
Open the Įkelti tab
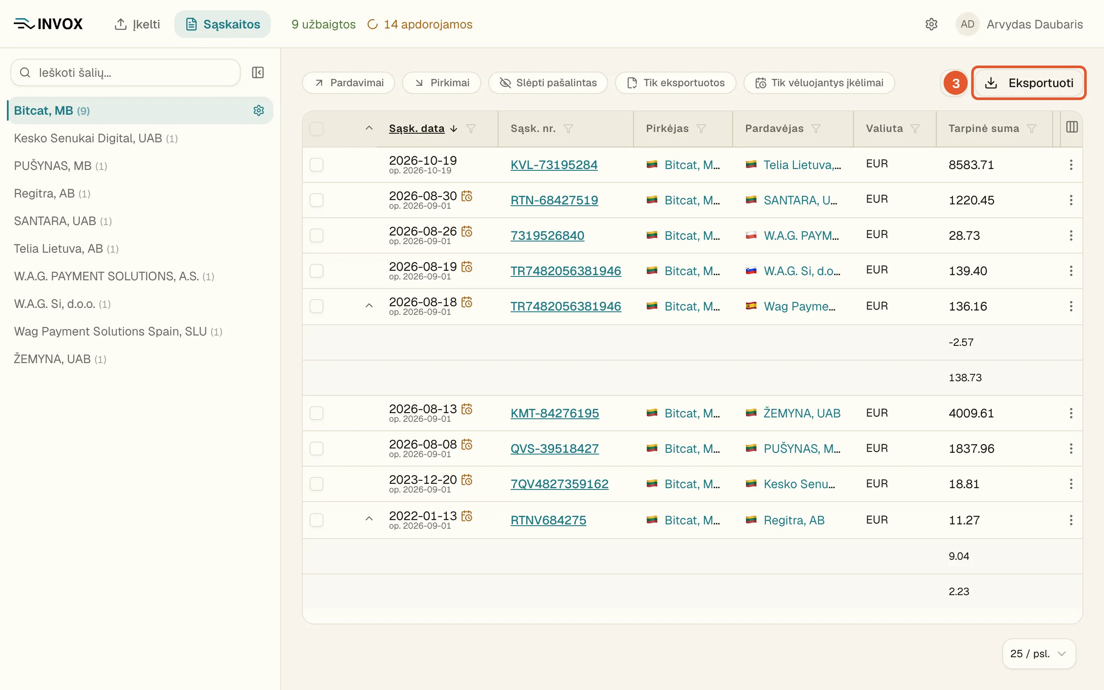tap(137, 24)
